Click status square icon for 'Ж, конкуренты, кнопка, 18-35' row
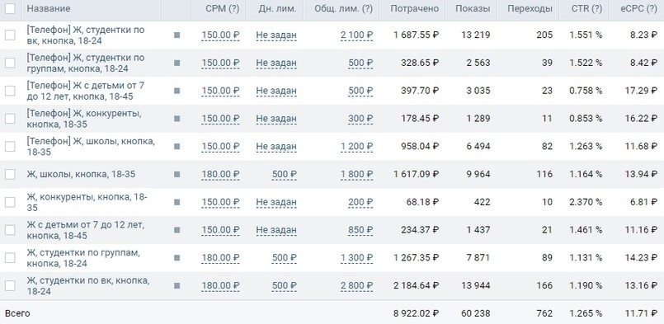 (x=177, y=202)
